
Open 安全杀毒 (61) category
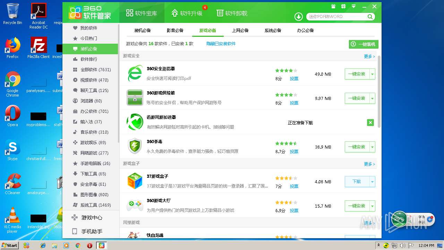tap(90, 184)
